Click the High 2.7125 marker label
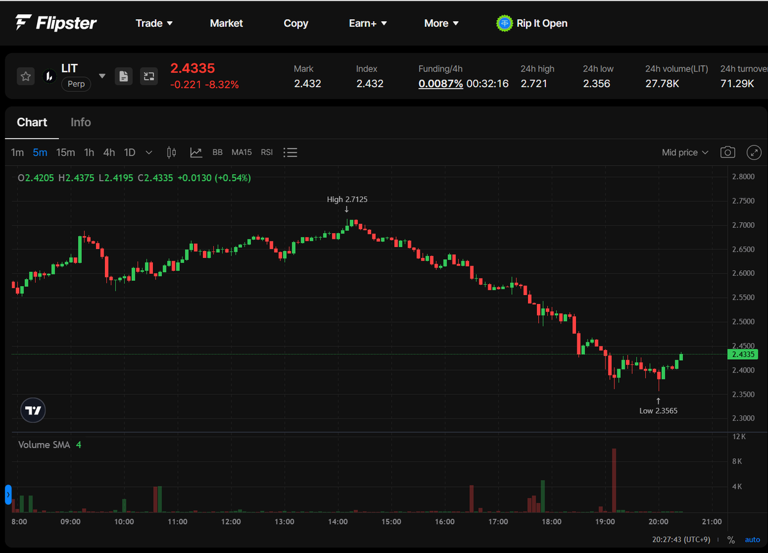 (347, 199)
